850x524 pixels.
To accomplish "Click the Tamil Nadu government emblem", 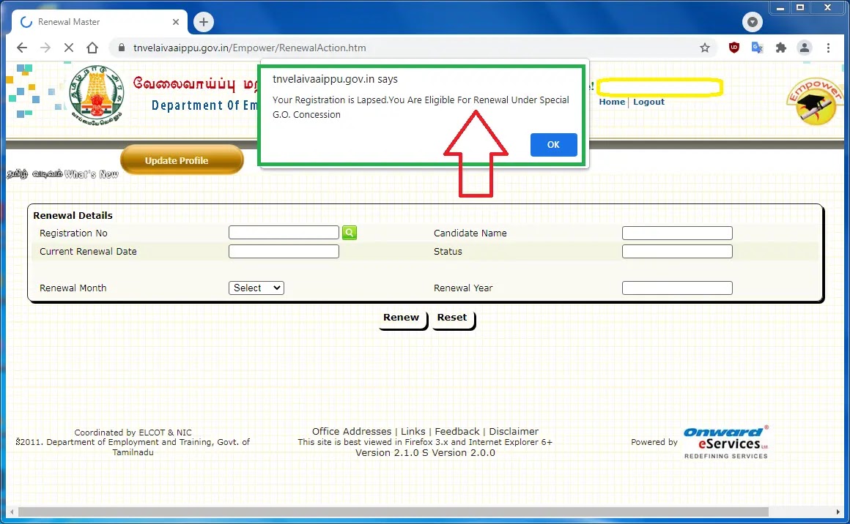I will [x=97, y=95].
